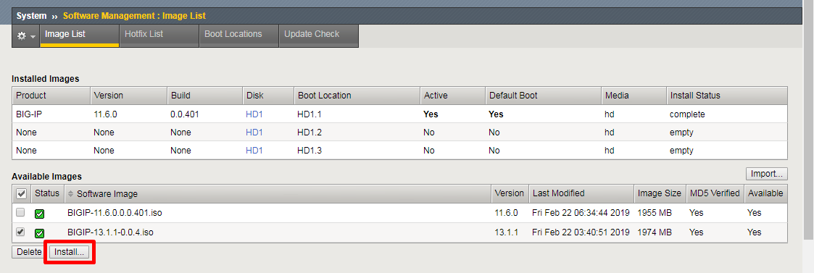Click the green status icon for BIGIP-13.1.1-0.0.4.iso
The image size is (814, 273).
(39, 233)
